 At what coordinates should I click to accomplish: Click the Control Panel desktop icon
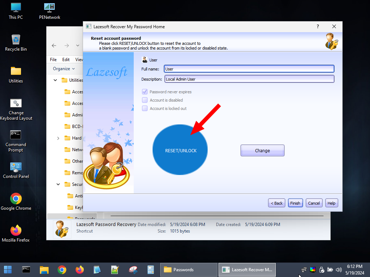(x=16, y=170)
